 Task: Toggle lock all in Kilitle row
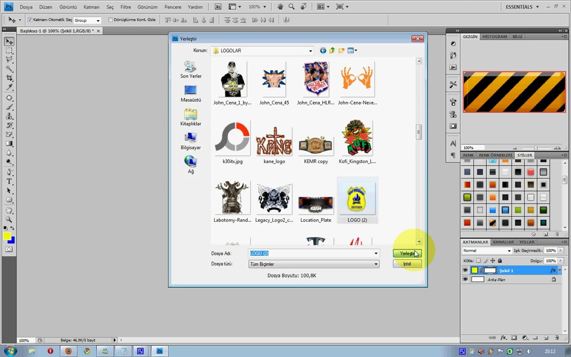pyautogui.click(x=500, y=261)
